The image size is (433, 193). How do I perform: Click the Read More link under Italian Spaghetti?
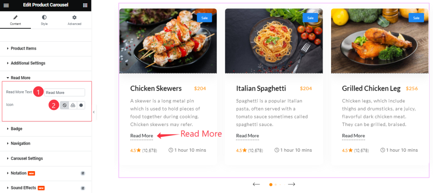pyautogui.click(x=247, y=136)
